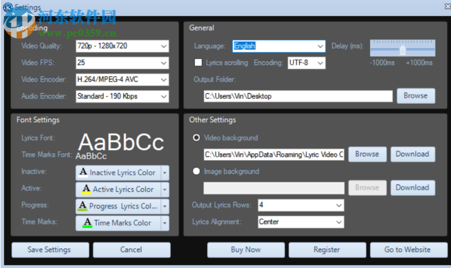Pick the Progress Lyrics Color

[x=118, y=206]
